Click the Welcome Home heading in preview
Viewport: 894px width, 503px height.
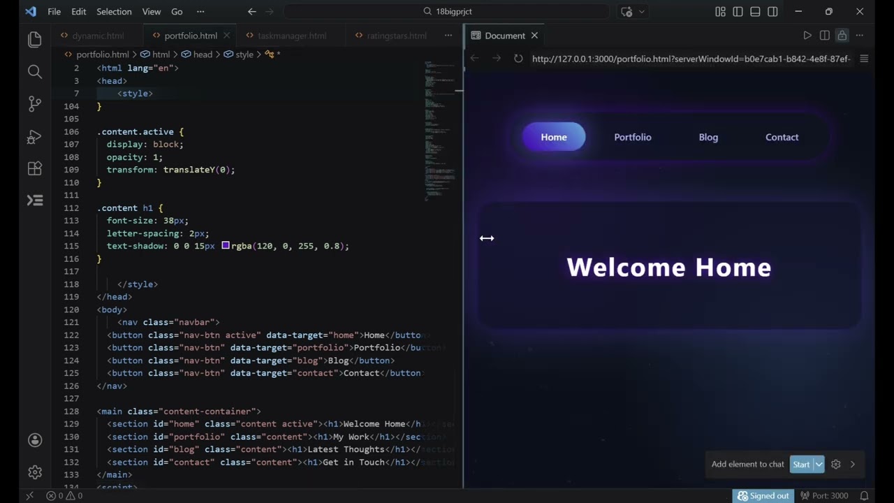tap(669, 268)
